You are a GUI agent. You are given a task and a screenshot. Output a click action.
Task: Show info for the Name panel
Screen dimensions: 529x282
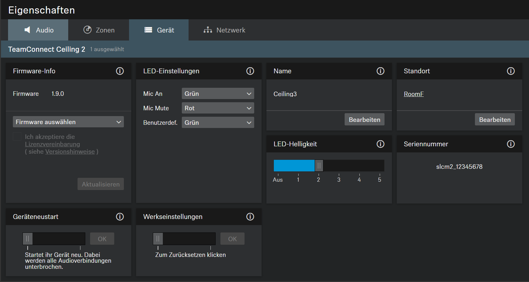pos(380,71)
